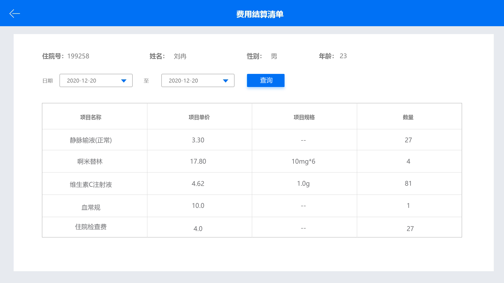The height and width of the screenshot is (283, 504).
Task: Open the start date dropdown arrow
Action: coord(124,81)
